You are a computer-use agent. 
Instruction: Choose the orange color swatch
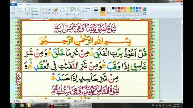[125, 8]
